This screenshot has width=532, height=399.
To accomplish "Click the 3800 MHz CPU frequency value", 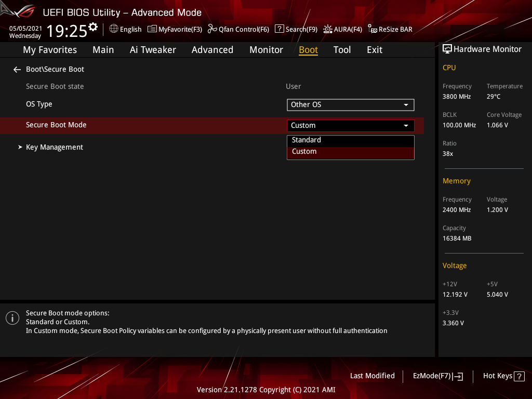I will [456, 97].
